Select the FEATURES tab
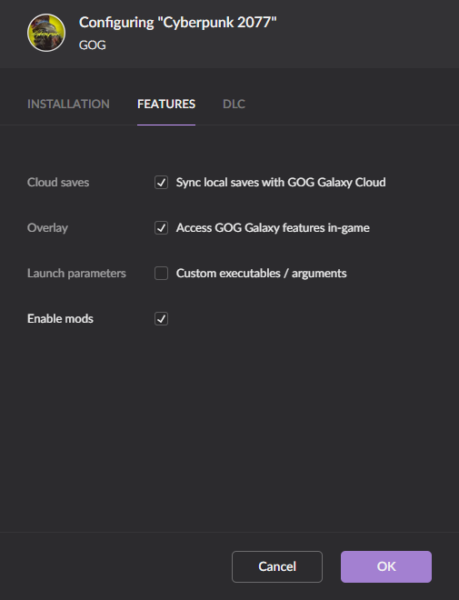The width and height of the screenshot is (459, 600). click(x=166, y=104)
